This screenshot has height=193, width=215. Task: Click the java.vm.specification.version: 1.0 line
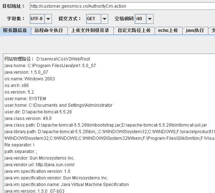[x=37, y=171]
